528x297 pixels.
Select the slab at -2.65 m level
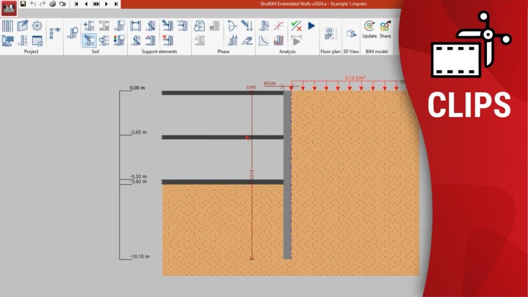coord(223,137)
